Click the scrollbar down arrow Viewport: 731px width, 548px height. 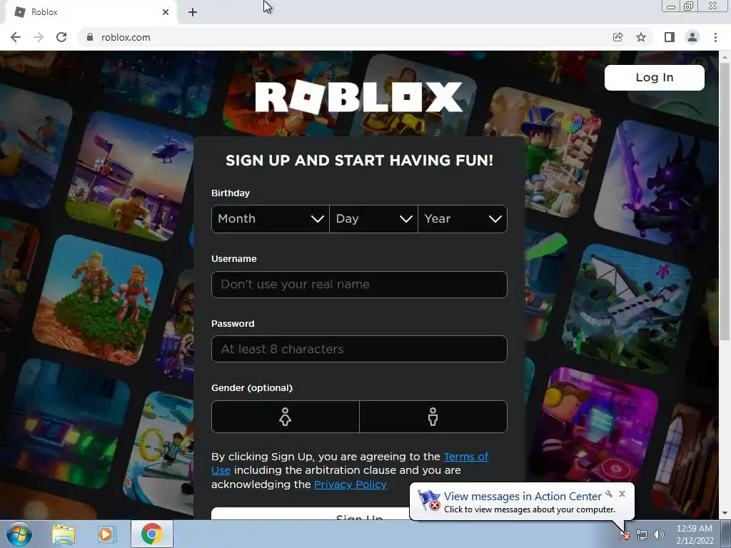click(x=725, y=514)
